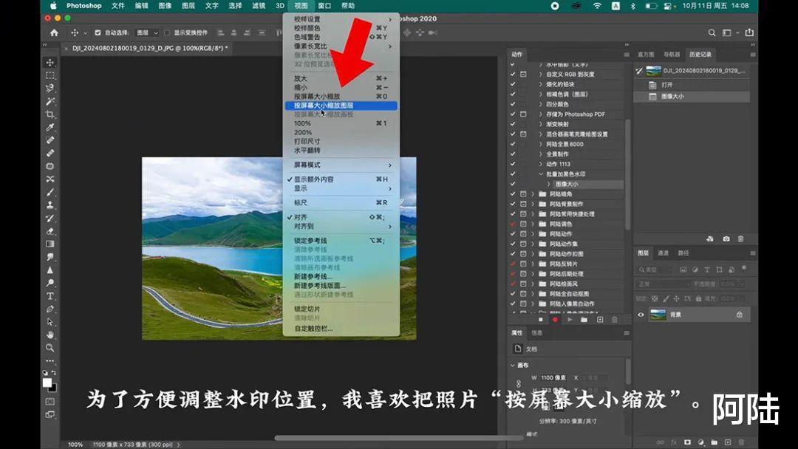Select the Hand tool
Viewport: 798px width, 449px height.
(50, 335)
